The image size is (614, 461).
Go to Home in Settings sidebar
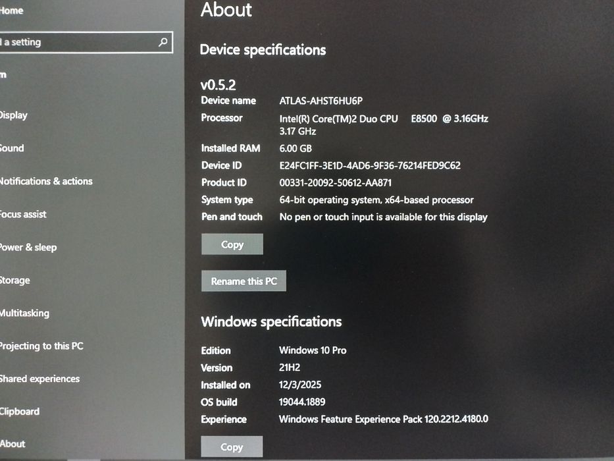[11, 11]
